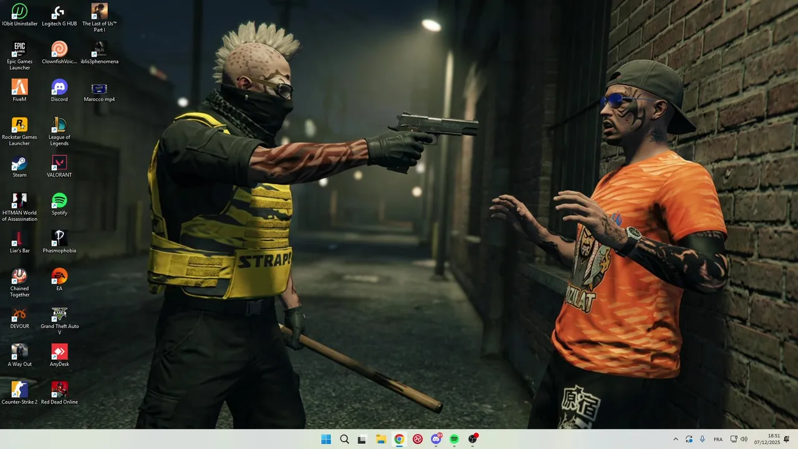This screenshot has height=449, width=798.
Task: Click the microphone tray icon
Action: 703,439
